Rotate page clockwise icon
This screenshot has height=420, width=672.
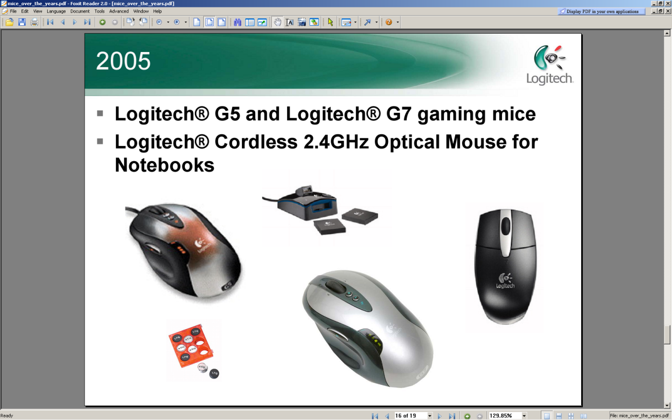click(130, 22)
